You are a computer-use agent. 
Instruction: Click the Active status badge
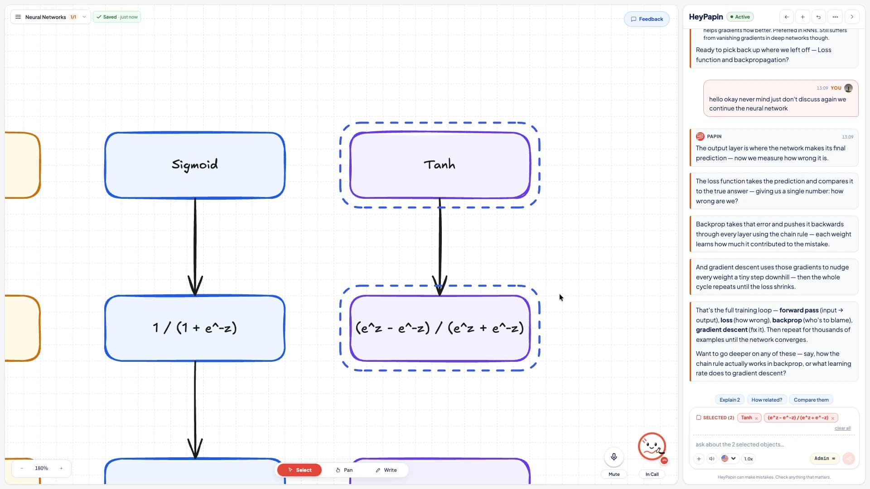pyautogui.click(x=740, y=17)
